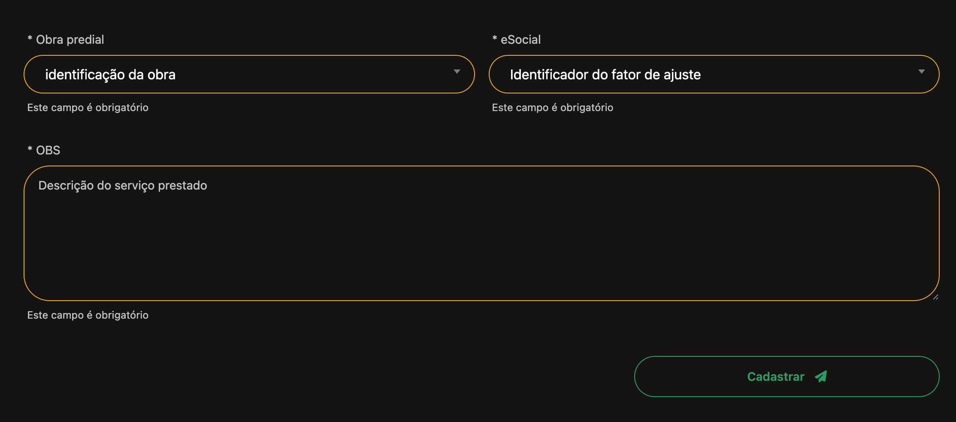Click the 'eSocial' field label
The height and width of the screenshot is (422, 956).
(x=520, y=39)
